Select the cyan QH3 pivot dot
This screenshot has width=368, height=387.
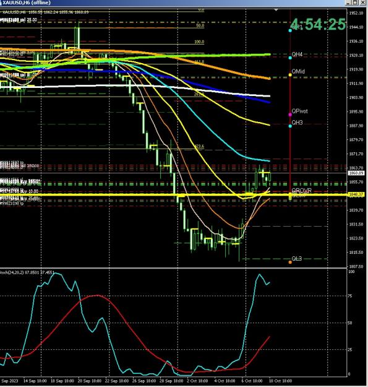coord(290,126)
